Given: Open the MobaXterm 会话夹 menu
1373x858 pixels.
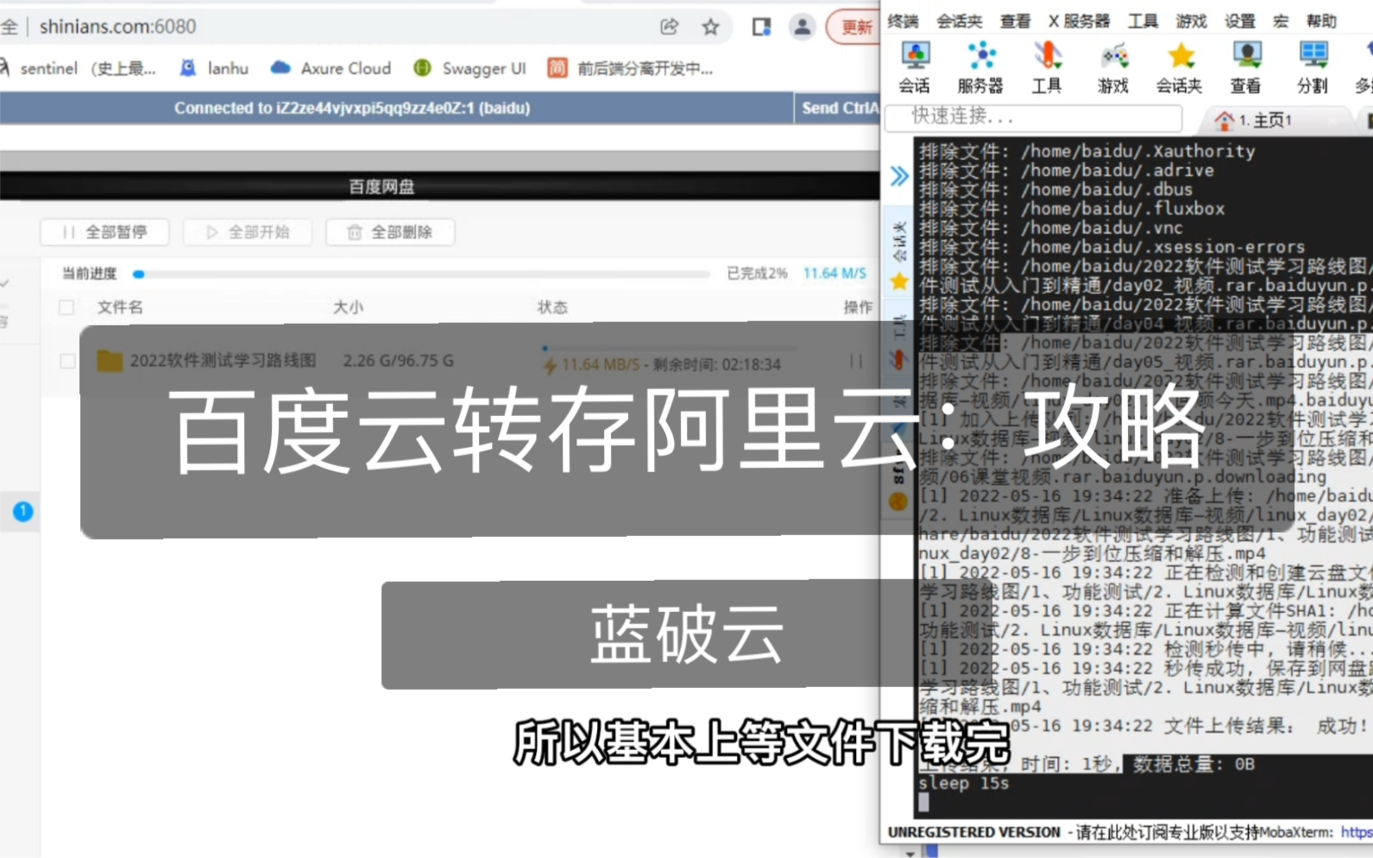Looking at the screenshot, I should click(x=960, y=21).
